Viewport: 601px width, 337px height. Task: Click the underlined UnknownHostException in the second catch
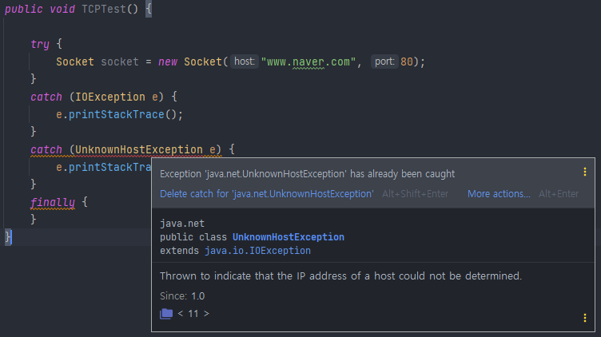click(139, 149)
